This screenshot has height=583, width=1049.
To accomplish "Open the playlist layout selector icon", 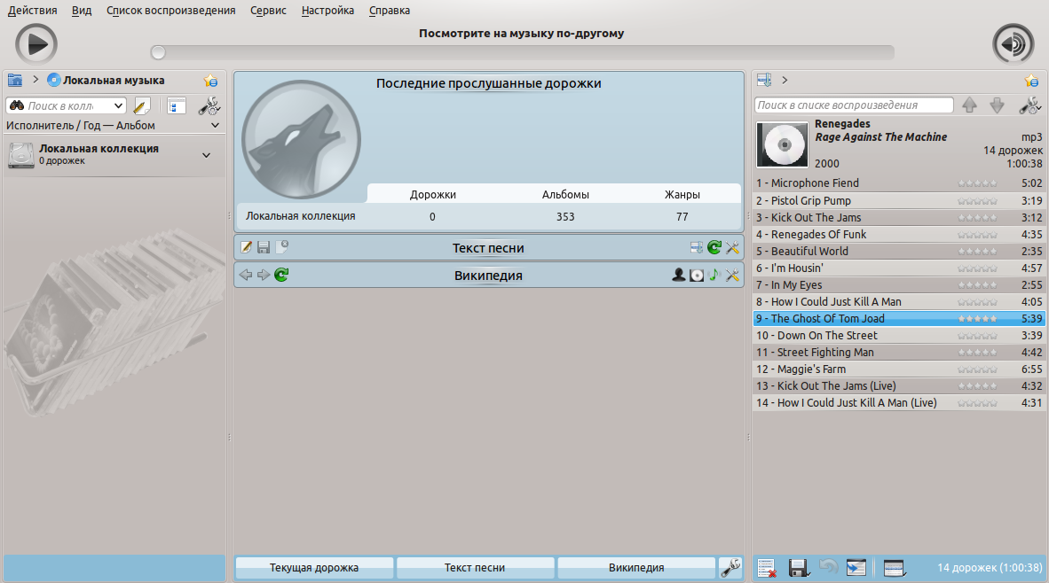I will (894, 568).
